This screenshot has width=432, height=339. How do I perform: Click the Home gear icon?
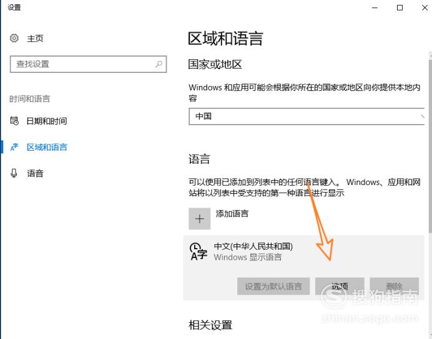tap(14, 38)
